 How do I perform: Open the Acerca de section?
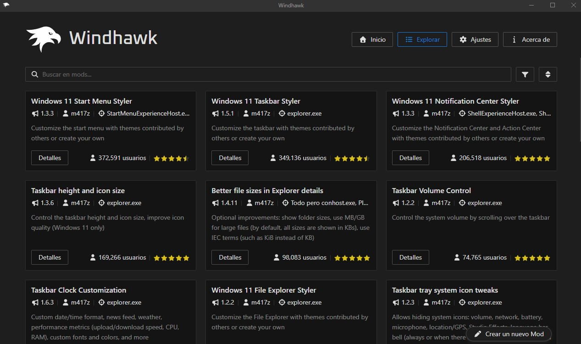[530, 39]
